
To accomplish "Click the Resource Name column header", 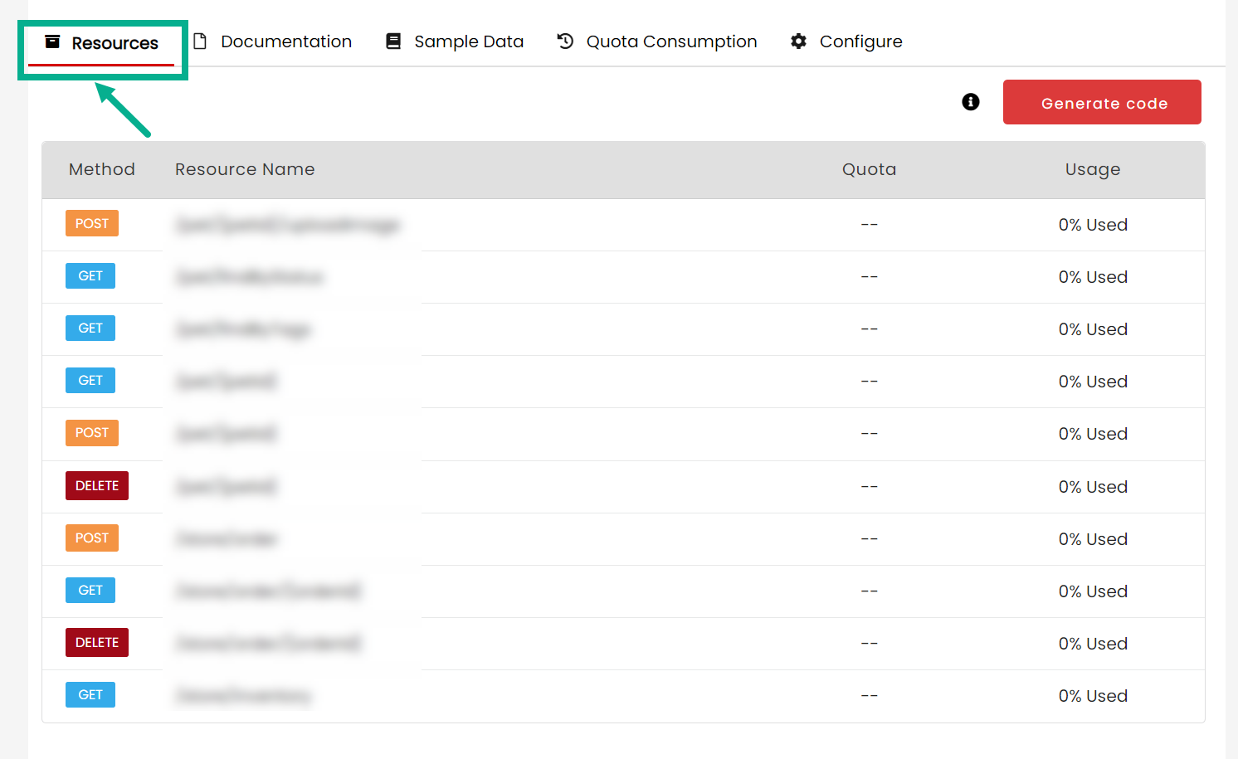I will pyautogui.click(x=245, y=169).
